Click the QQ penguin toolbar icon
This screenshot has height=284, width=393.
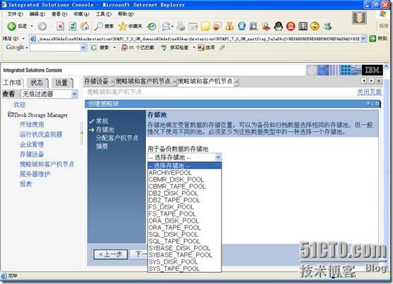coord(278,26)
